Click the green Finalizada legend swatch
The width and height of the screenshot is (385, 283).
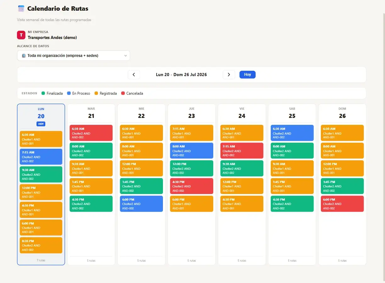[x=43, y=93]
